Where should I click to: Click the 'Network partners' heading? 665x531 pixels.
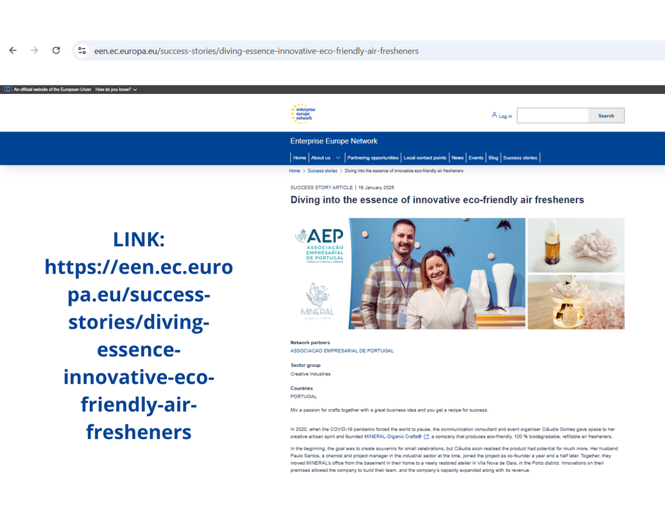pyautogui.click(x=310, y=342)
